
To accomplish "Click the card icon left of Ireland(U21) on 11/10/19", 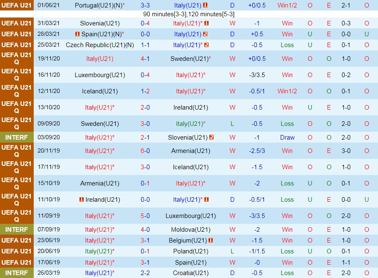I will coord(82,199).
